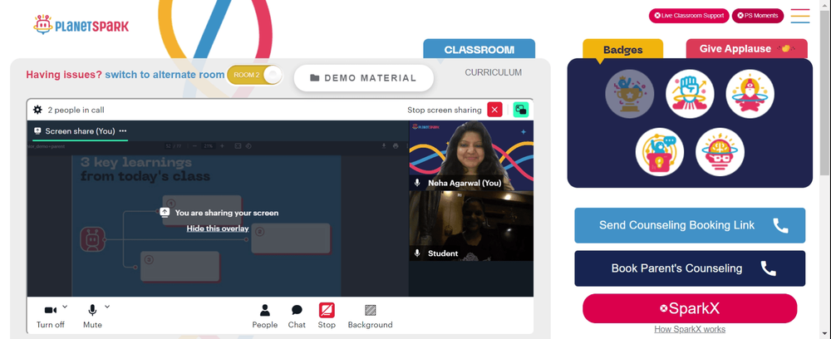Click Give Applause button
Viewport: 831px width, 339px height.
click(x=747, y=49)
